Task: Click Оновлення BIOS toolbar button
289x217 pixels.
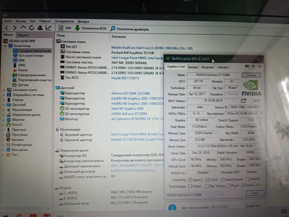Action: (x=91, y=29)
